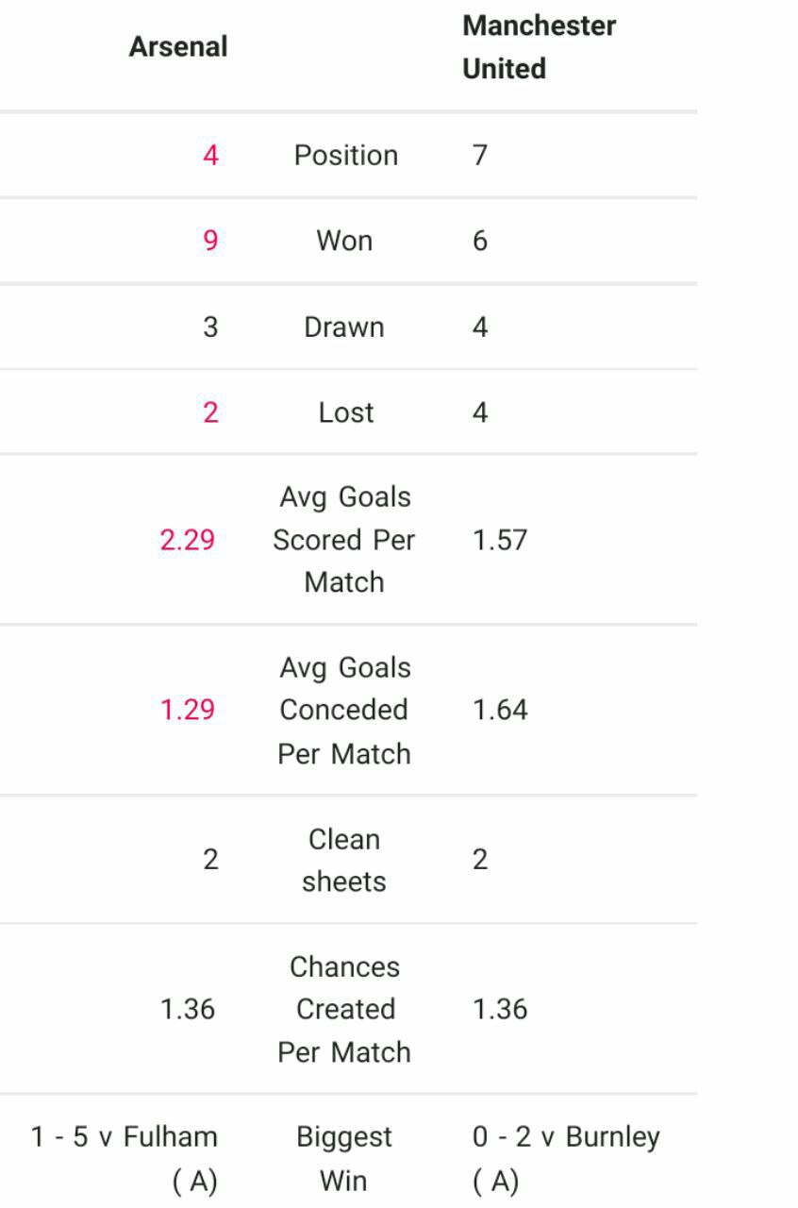
Task: Select Chances Created Per Match label
Action: pos(344,1009)
